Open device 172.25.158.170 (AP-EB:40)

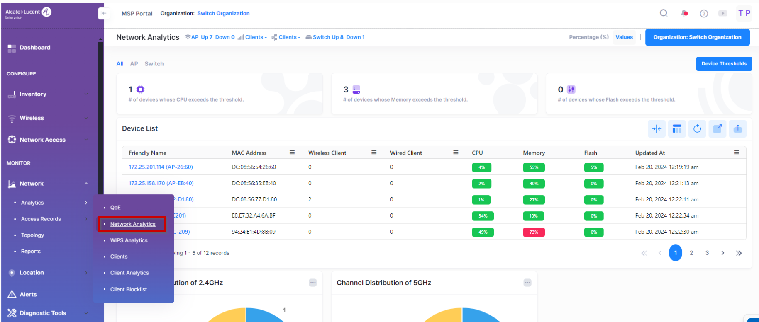161,183
